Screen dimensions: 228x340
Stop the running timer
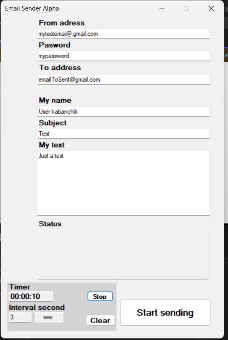[x=100, y=296]
